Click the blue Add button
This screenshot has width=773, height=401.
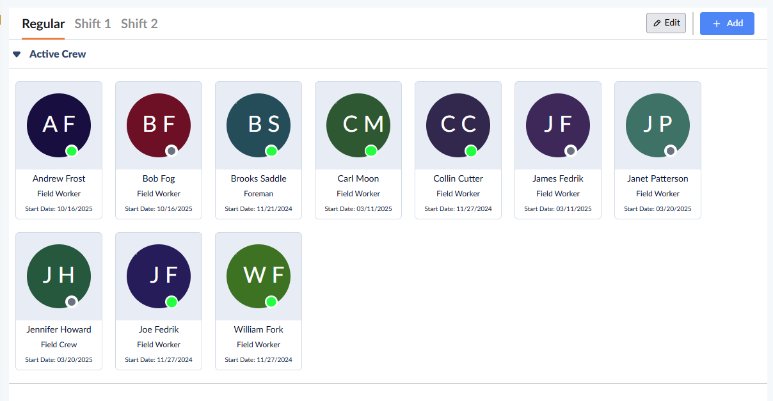(x=727, y=23)
